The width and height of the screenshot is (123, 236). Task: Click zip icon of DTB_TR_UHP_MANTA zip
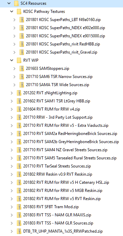pyautogui.click(x=19, y=231)
